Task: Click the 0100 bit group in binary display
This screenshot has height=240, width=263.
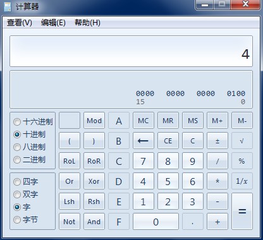Action: [x=236, y=93]
